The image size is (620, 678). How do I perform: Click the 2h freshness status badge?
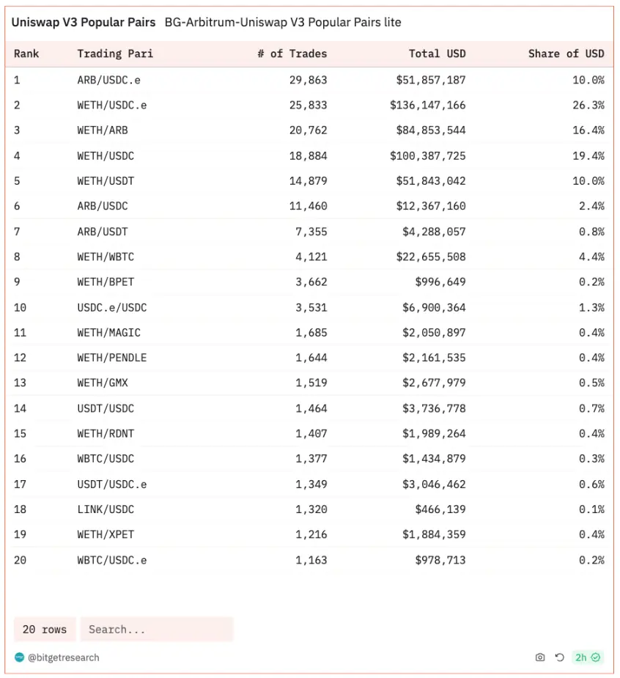[x=587, y=657]
